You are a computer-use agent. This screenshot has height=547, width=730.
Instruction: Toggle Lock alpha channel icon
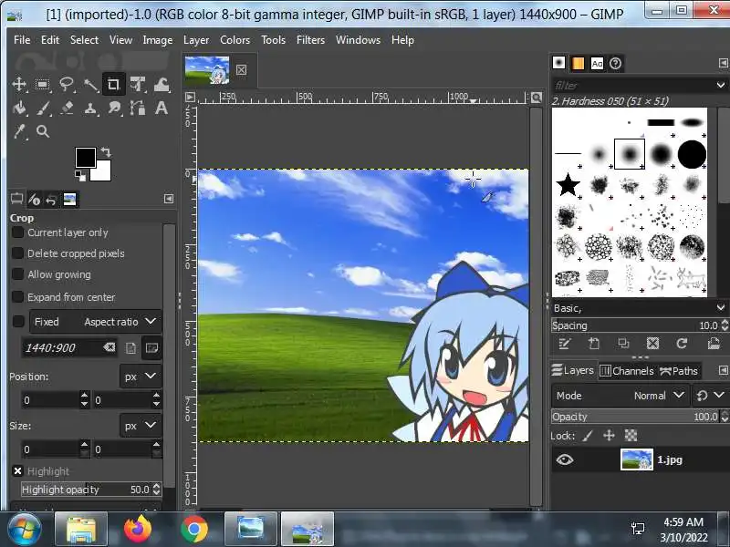point(631,436)
